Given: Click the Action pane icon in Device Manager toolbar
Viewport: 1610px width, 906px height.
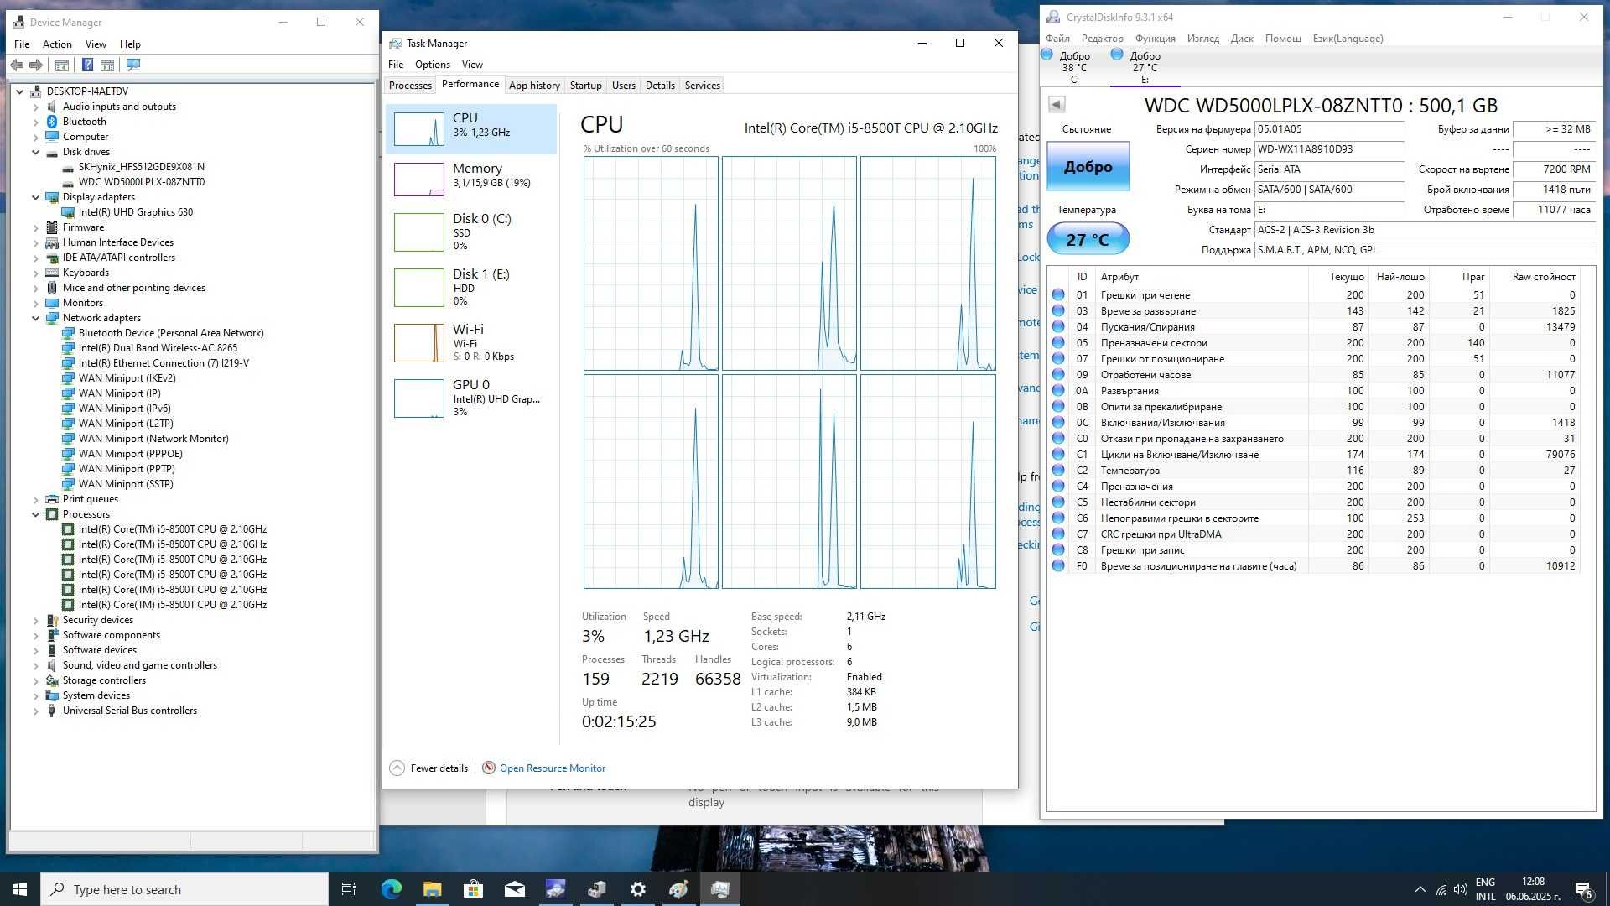Looking at the screenshot, I should pyautogui.click(x=107, y=65).
